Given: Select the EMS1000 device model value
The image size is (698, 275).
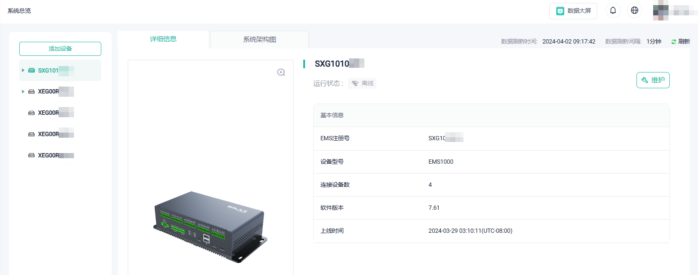Looking at the screenshot, I should 441,162.
